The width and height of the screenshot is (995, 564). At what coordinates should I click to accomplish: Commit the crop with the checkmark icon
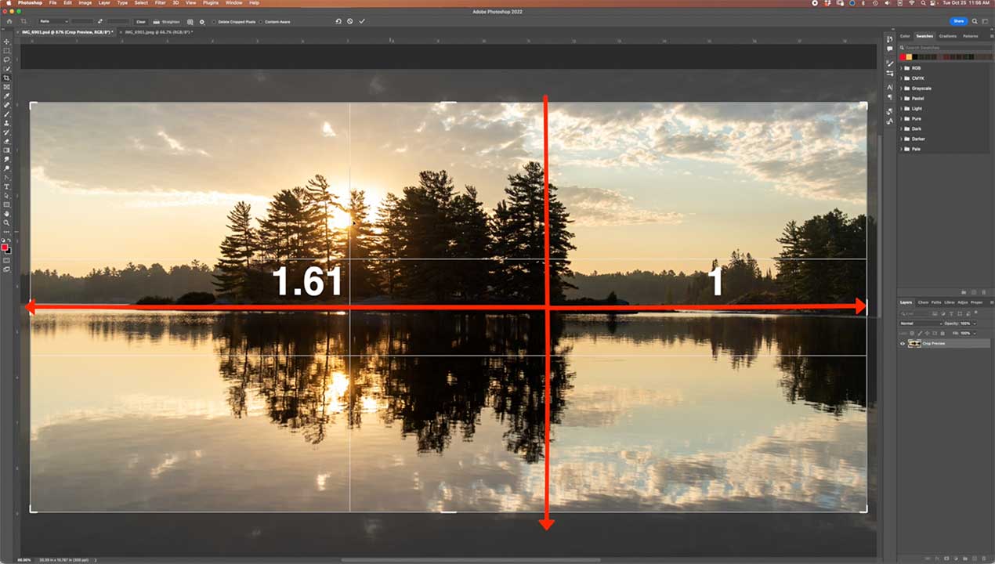click(x=362, y=21)
